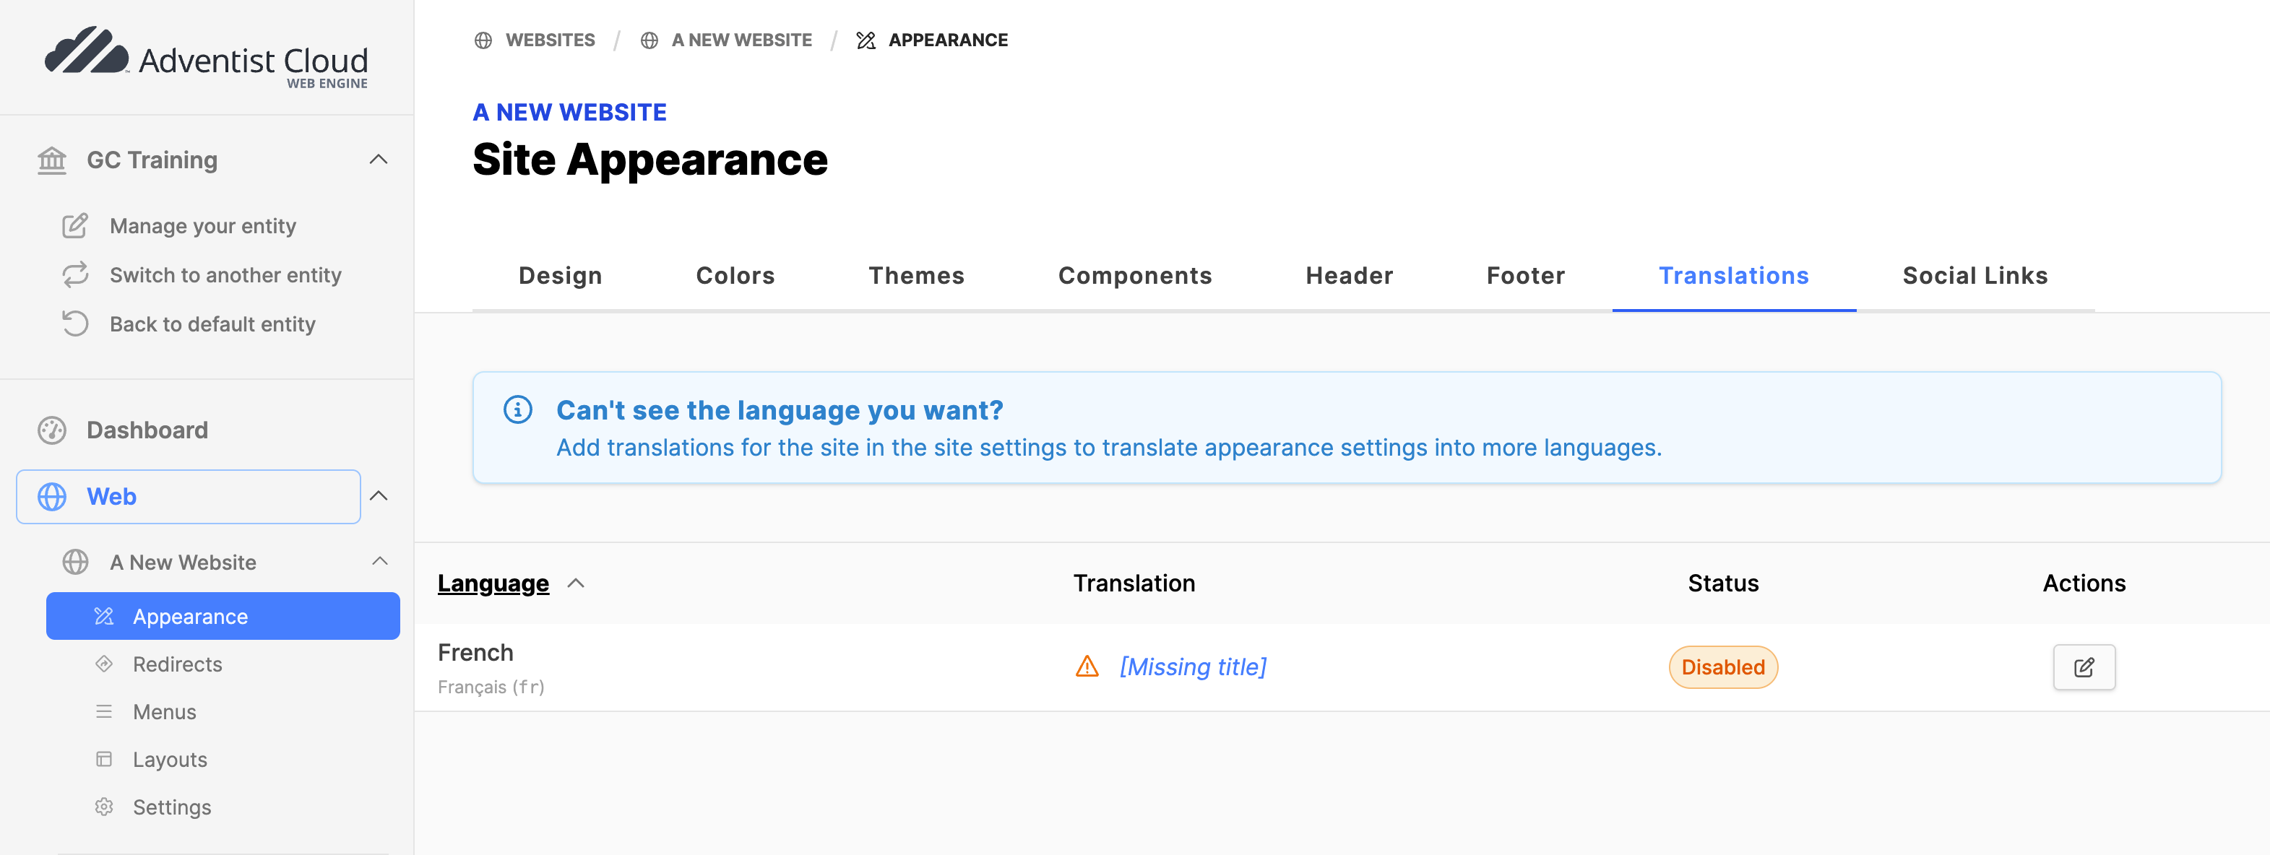Click the info icon in the blue notice

(x=517, y=409)
